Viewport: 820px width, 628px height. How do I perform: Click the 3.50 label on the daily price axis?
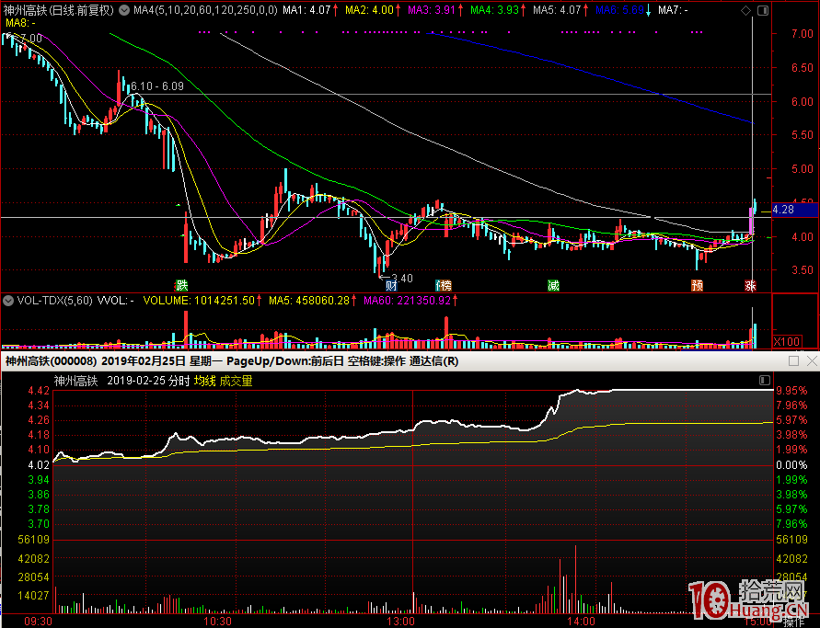(x=803, y=270)
